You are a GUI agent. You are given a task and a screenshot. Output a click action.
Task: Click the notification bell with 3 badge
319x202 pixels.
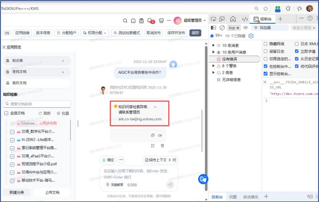[150, 21]
